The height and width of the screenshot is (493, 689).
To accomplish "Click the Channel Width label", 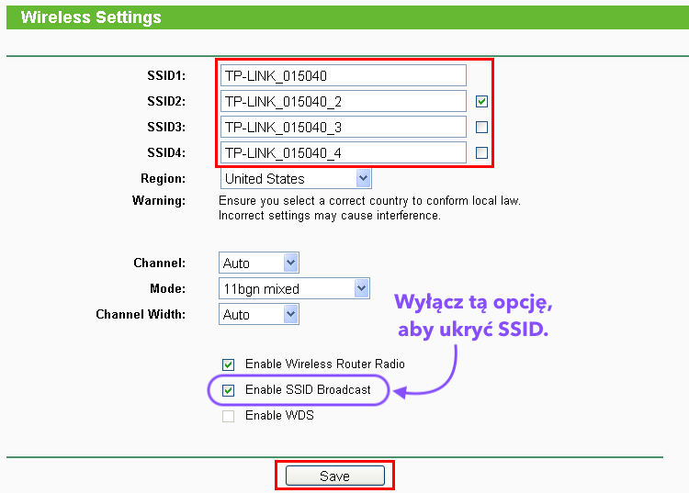I will click(140, 314).
